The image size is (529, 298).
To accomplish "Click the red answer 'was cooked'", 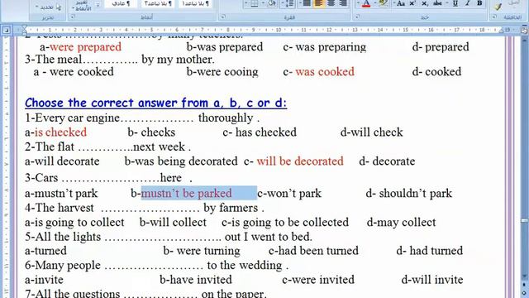I will 325,72.
